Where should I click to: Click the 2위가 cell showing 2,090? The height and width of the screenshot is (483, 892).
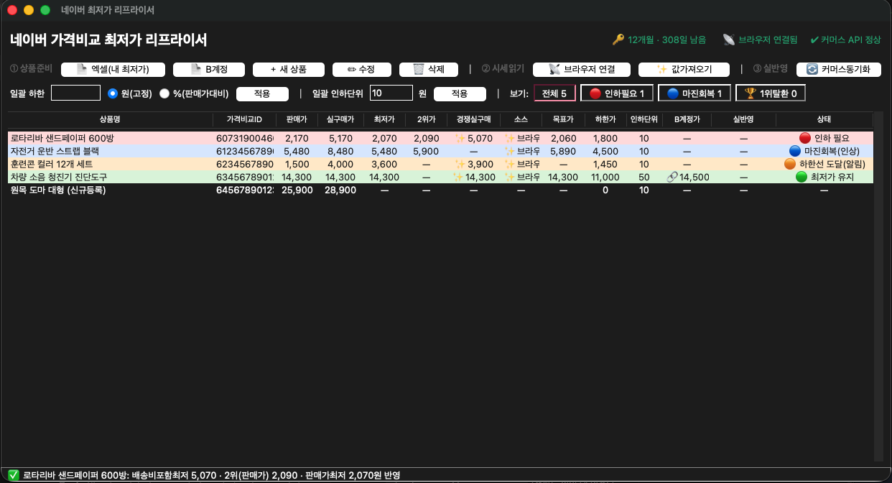pos(426,138)
